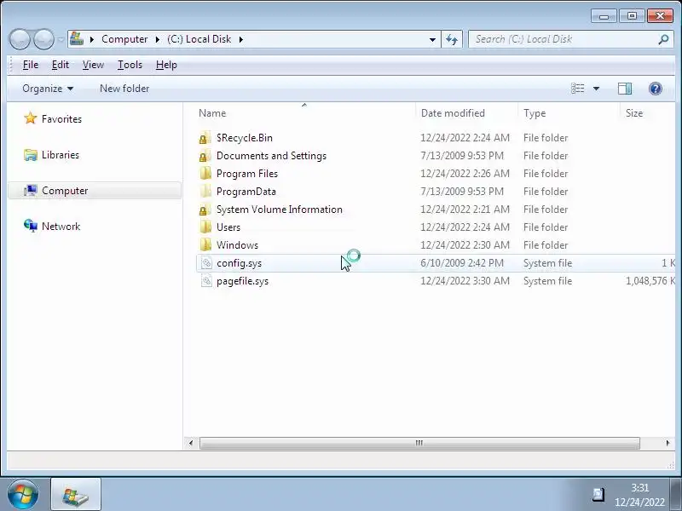Image resolution: width=682 pixels, height=511 pixels.
Task: Select the ProgramData folder icon
Action: 205,191
